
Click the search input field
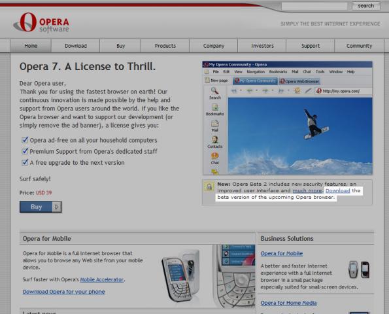314,6
